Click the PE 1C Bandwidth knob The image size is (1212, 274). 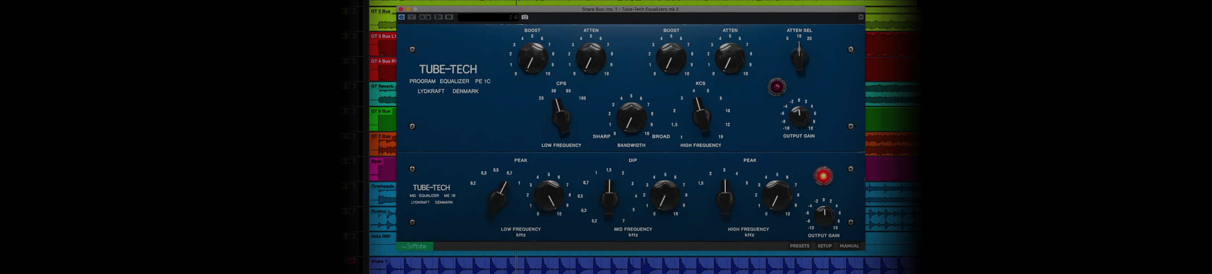(x=631, y=118)
